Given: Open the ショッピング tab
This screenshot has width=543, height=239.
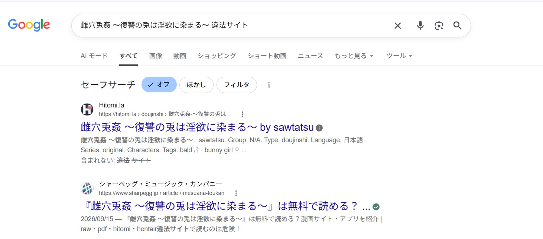Looking at the screenshot, I should [x=217, y=56].
